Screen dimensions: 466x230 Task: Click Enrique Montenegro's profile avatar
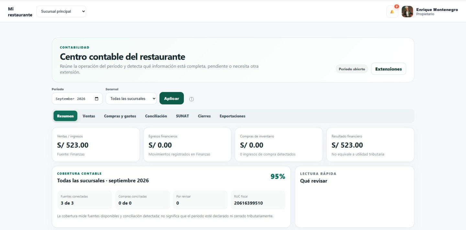point(407,12)
